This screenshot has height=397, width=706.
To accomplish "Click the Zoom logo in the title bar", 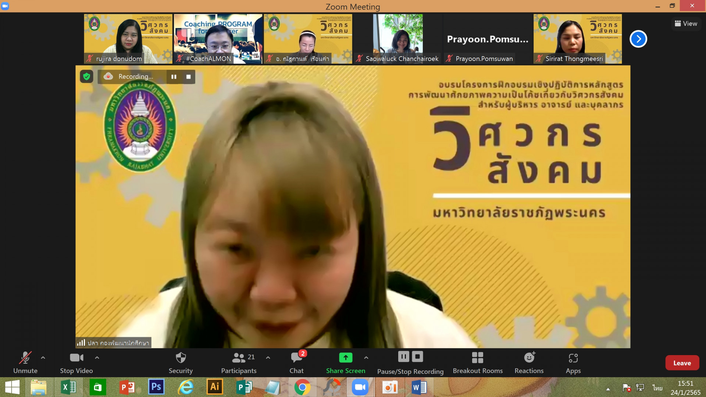I will tap(5, 6).
